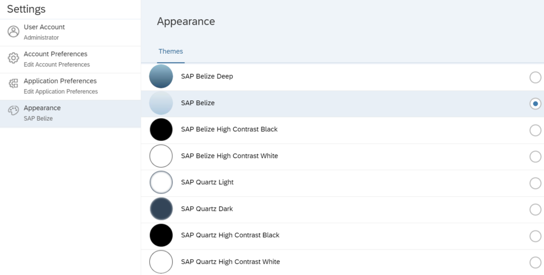Select the SAP Quartz Dark radio button
544x275 pixels.
[535, 210]
